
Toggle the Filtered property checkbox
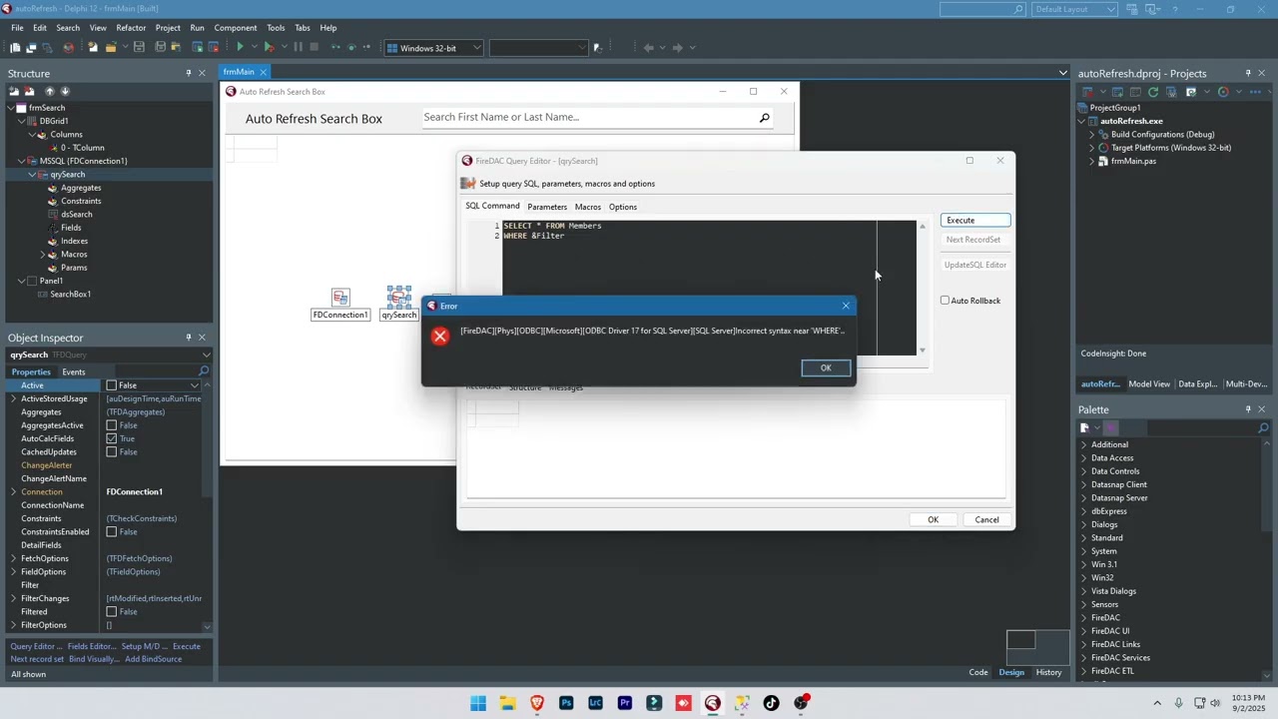click(112, 611)
